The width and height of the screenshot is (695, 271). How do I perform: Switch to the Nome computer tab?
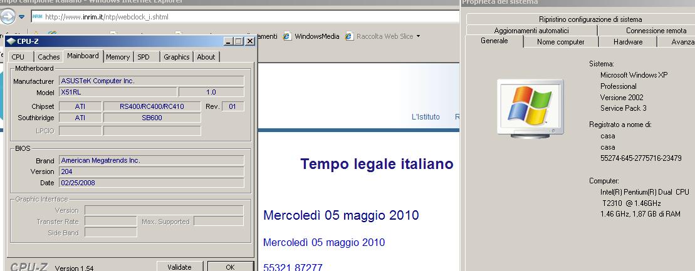coord(561,42)
